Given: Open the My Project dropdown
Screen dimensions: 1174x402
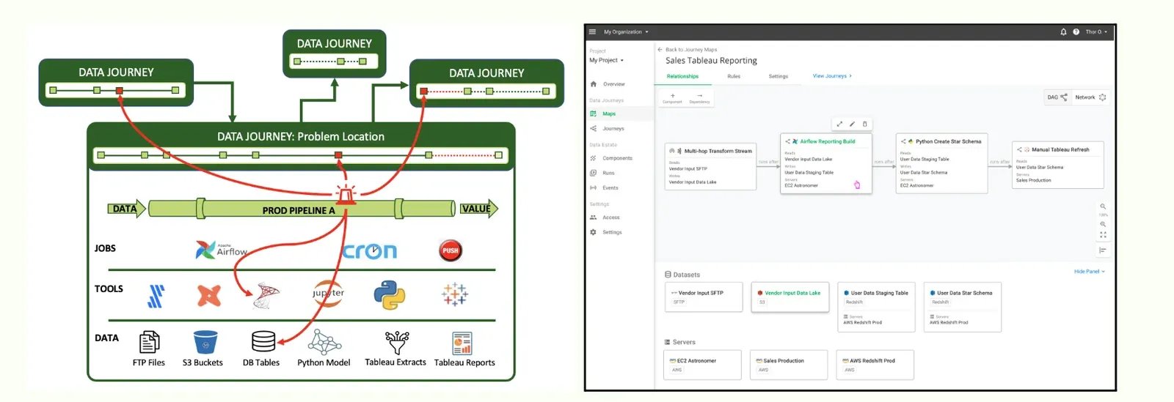Looking at the screenshot, I should coord(606,60).
